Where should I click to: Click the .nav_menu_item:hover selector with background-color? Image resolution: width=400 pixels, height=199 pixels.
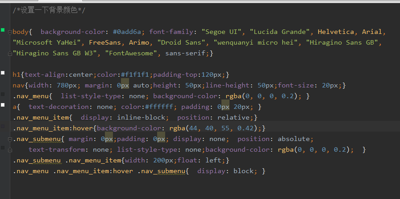point(53,129)
